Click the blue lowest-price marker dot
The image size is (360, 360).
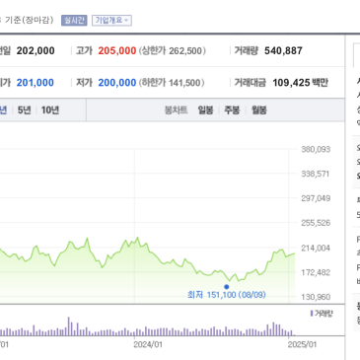pyautogui.click(x=226, y=287)
